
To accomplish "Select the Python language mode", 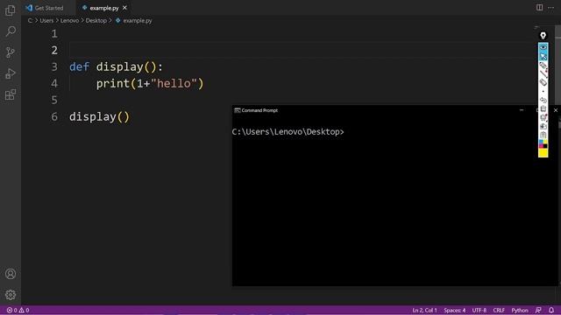I will tap(520, 310).
